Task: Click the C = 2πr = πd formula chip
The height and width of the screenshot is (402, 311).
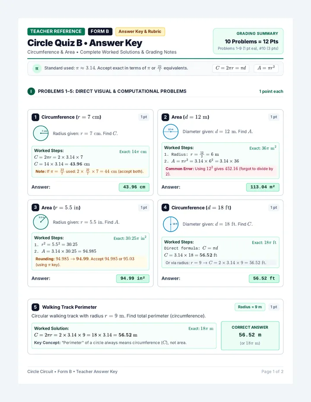Action: 231,68
